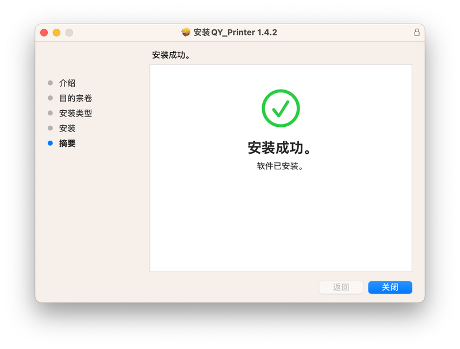The height and width of the screenshot is (349, 460).
Task: Click the gray bullet beside 目的宗卷
Action: pyautogui.click(x=50, y=98)
